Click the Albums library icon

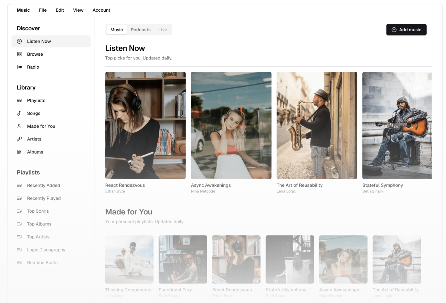(x=19, y=152)
